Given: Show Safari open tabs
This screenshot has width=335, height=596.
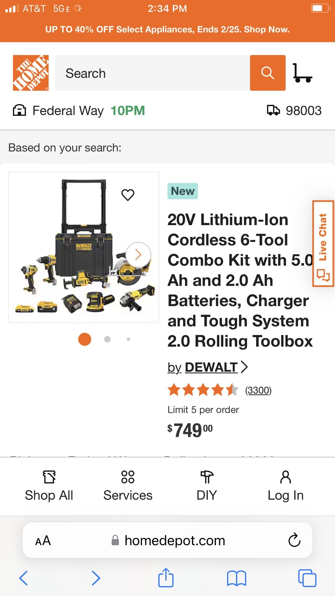Looking at the screenshot, I should click(307, 578).
